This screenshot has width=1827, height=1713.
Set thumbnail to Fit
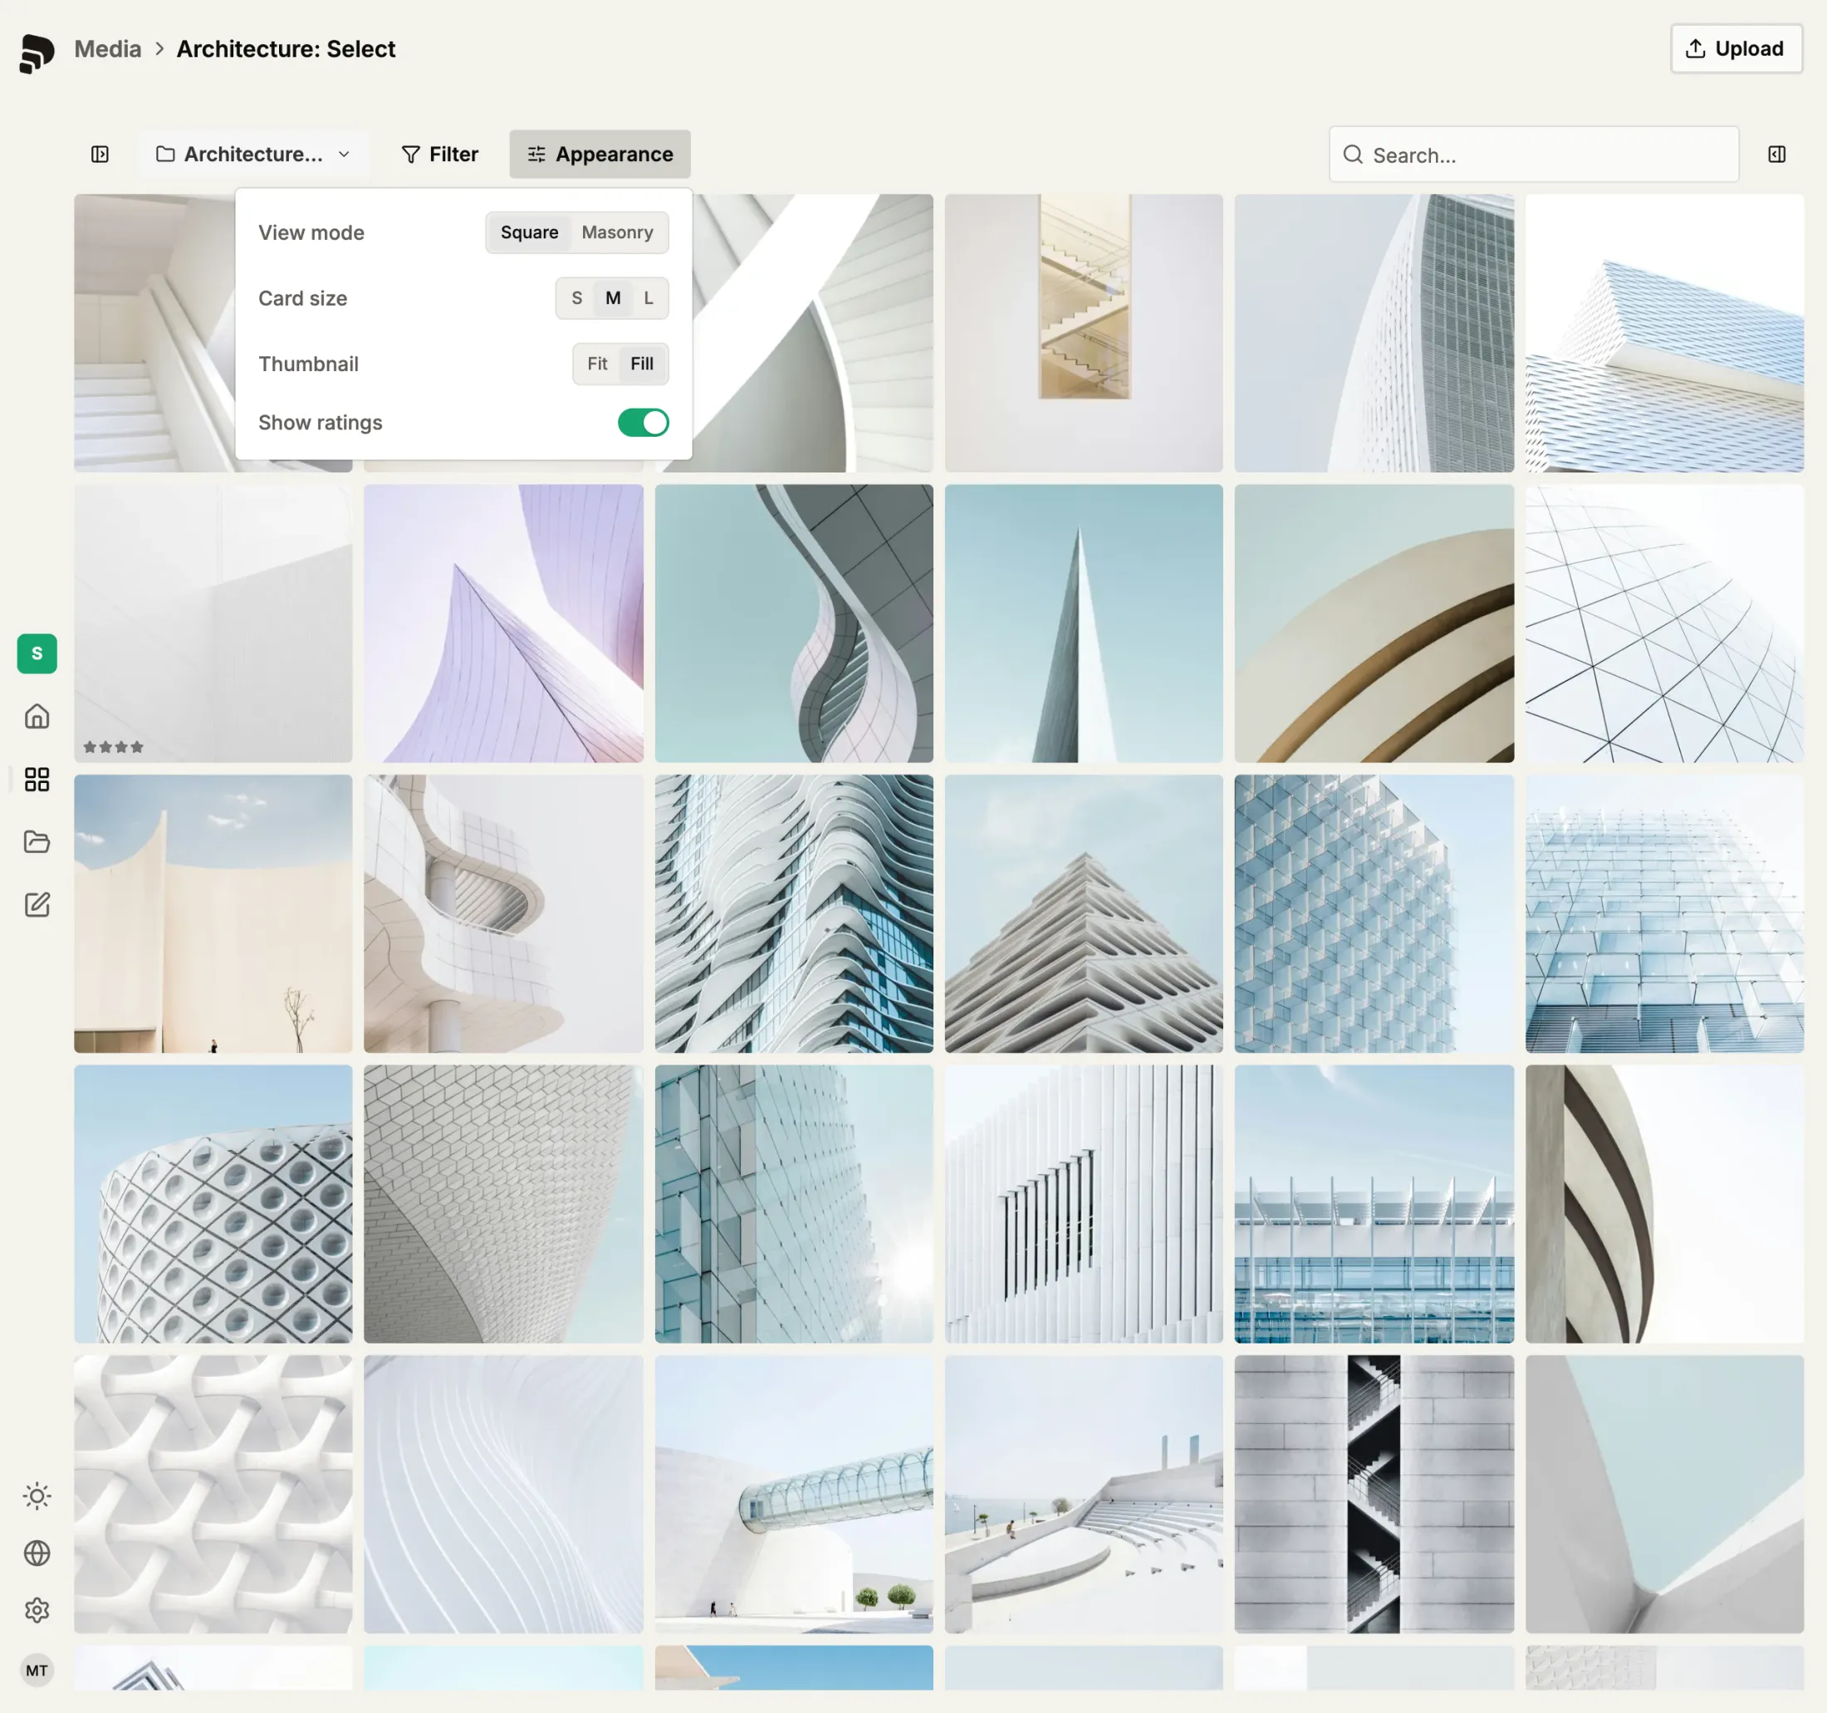pyautogui.click(x=597, y=364)
